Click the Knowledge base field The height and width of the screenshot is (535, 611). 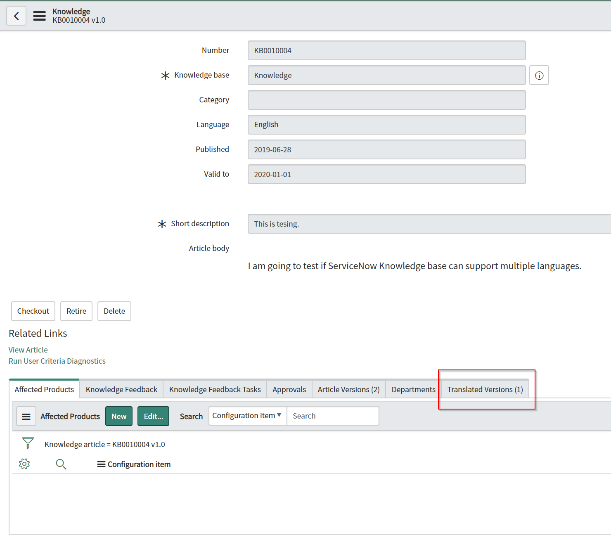coord(386,75)
